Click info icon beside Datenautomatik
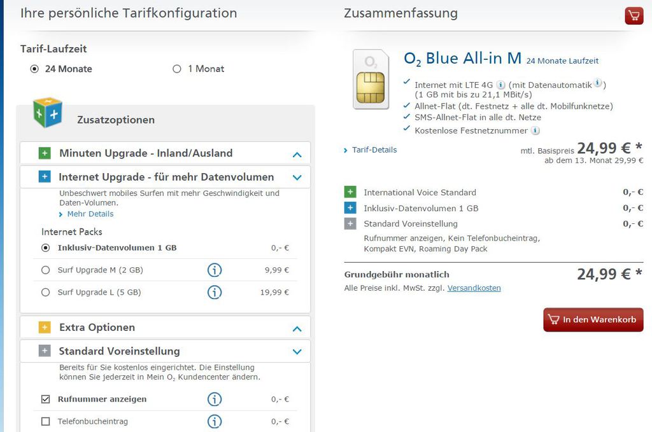Viewport: 652px width, 432px height. [597, 82]
